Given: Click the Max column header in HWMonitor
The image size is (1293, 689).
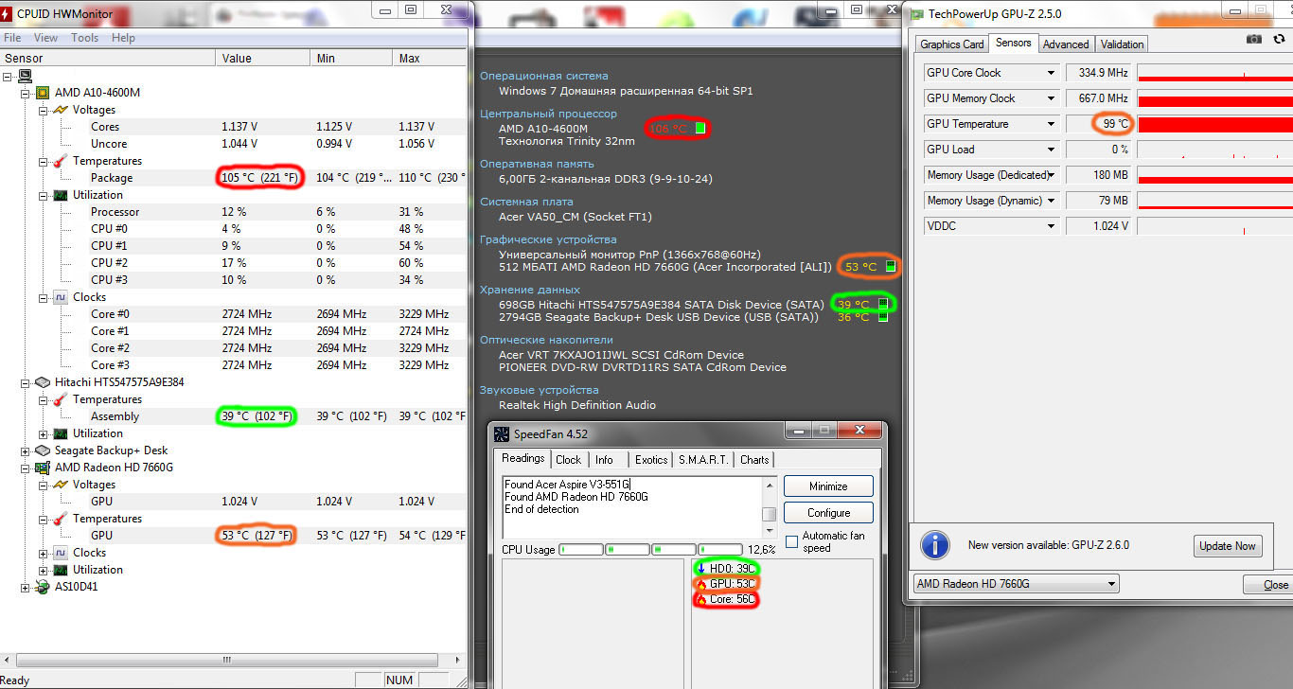Looking at the screenshot, I should [430, 58].
